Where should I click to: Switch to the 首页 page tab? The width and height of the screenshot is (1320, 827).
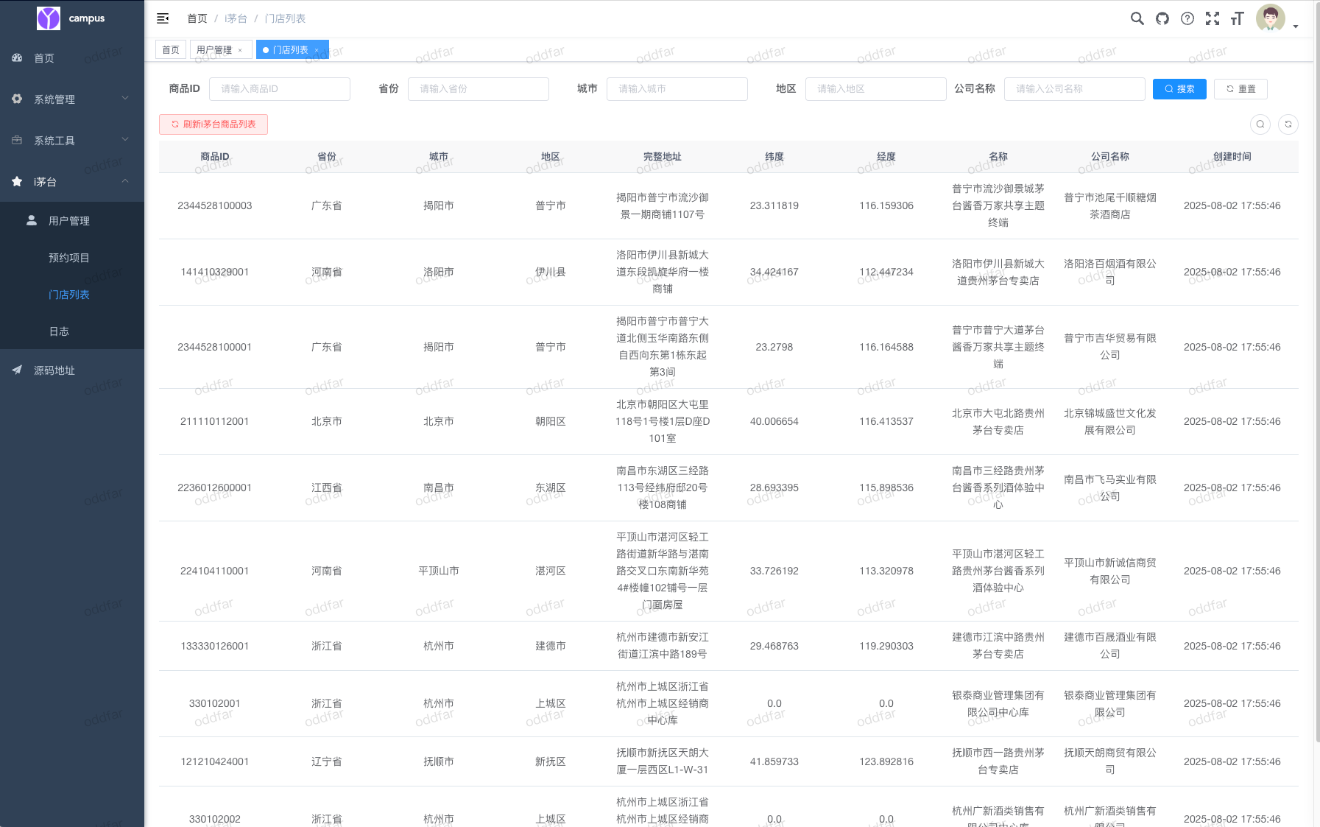171,50
